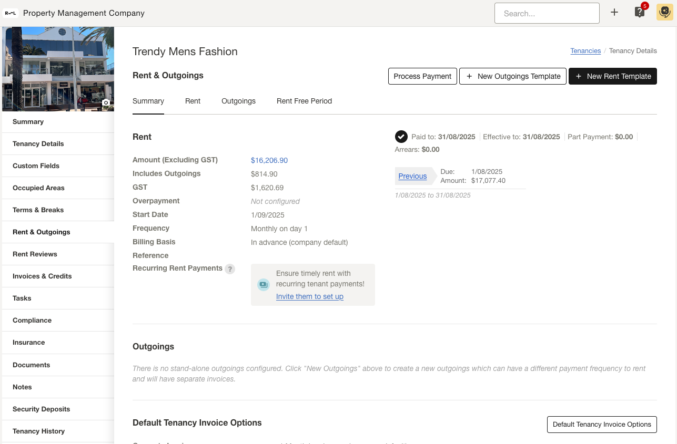Click the recurring payments card icon
This screenshot has width=677, height=444.
pos(263,285)
